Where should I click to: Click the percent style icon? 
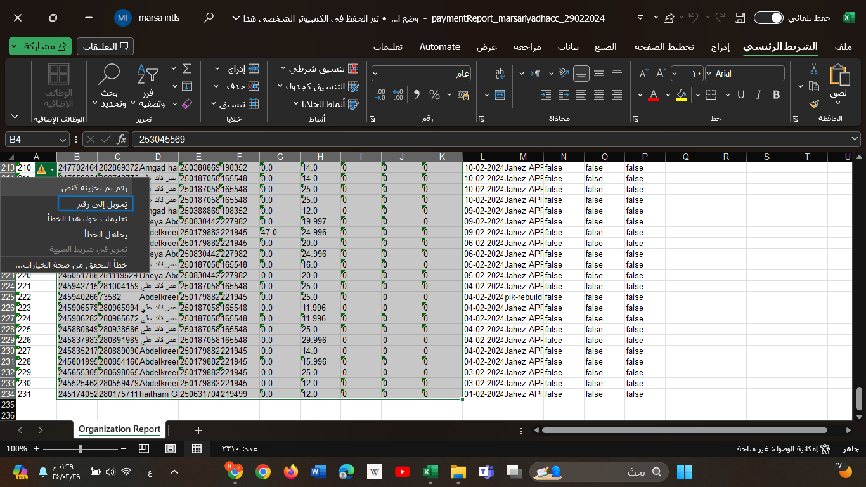[434, 94]
